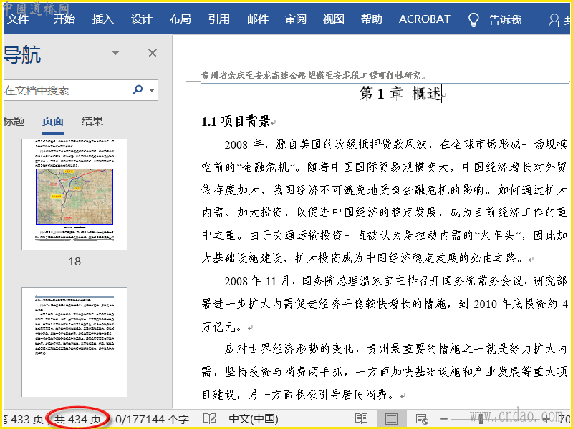The image size is (573, 429).
Task: Click paragraph starting 2008 年 11 月
Action: (384, 303)
